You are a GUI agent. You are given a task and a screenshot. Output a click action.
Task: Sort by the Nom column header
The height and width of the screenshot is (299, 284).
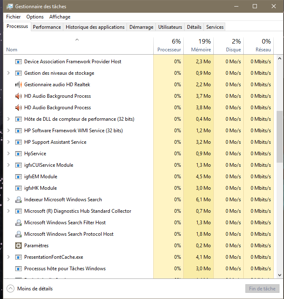point(78,46)
